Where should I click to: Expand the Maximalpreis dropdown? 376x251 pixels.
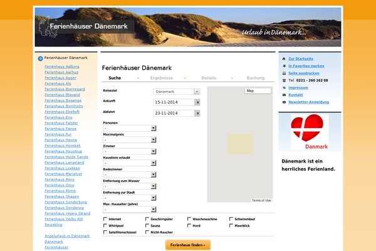(130, 140)
